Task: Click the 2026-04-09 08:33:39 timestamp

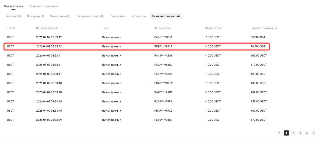Action: 49,120
